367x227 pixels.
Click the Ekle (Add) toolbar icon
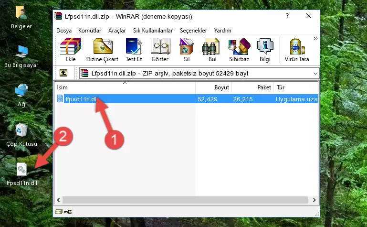tap(71, 50)
